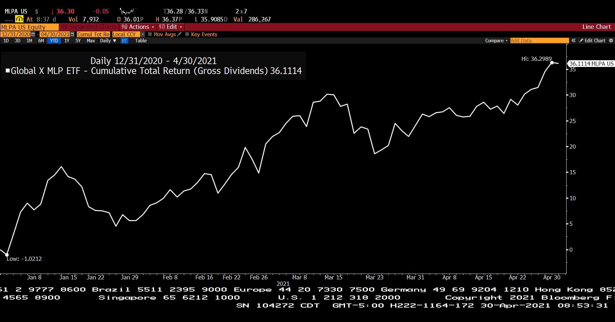Open the end date calendar picker
615x322 pixels.
(x=72, y=34)
